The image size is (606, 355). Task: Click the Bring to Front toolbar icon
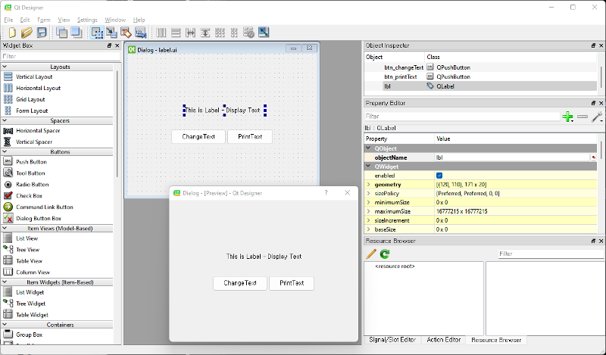click(77, 33)
